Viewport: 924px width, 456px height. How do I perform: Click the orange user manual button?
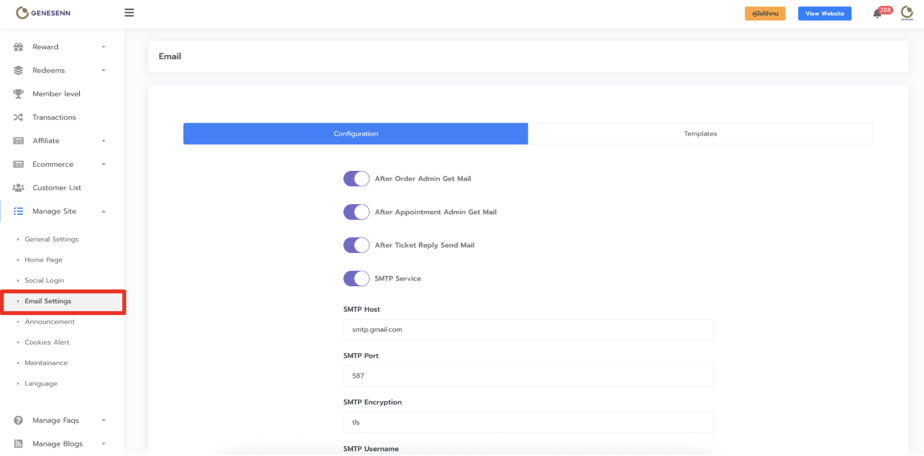(765, 14)
